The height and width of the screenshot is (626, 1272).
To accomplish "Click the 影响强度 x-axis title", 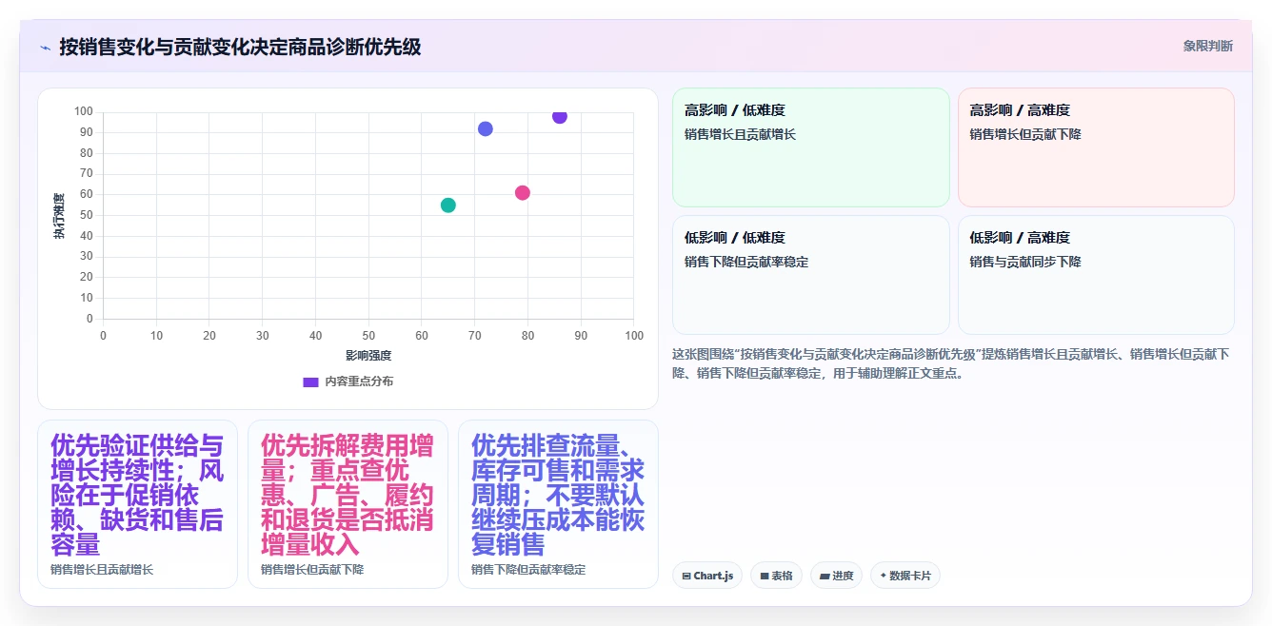I will click(368, 356).
